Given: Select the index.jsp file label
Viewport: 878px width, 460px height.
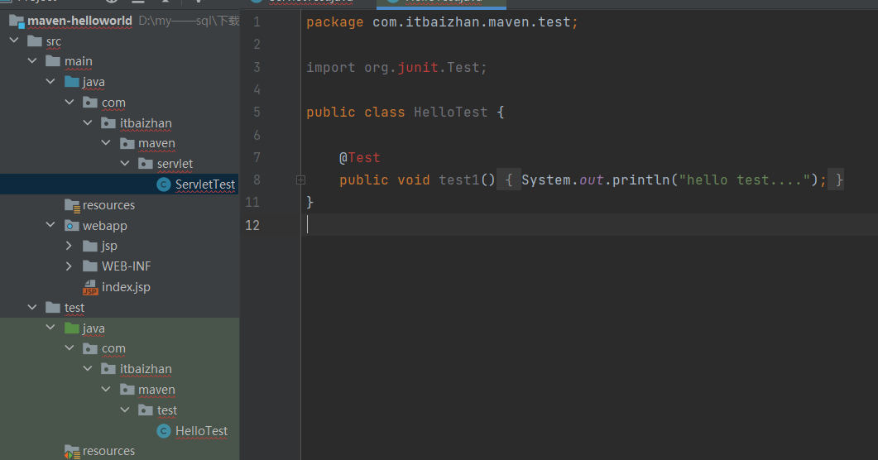Looking at the screenshot, I should (x=126, y=287).
